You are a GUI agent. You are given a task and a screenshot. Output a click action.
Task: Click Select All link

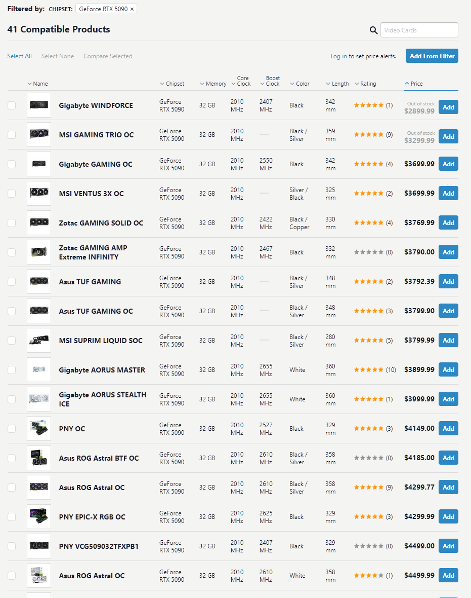pos(19,56)
